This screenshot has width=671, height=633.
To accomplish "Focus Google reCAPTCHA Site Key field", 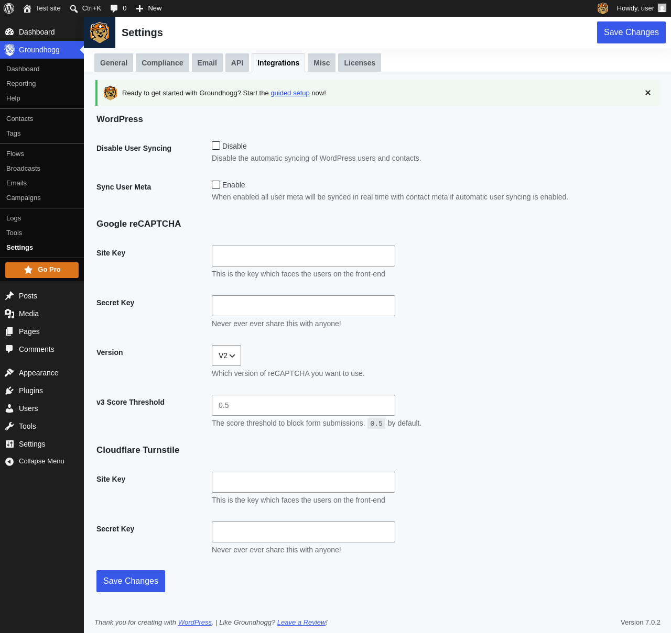I will [x=304, y=256].
